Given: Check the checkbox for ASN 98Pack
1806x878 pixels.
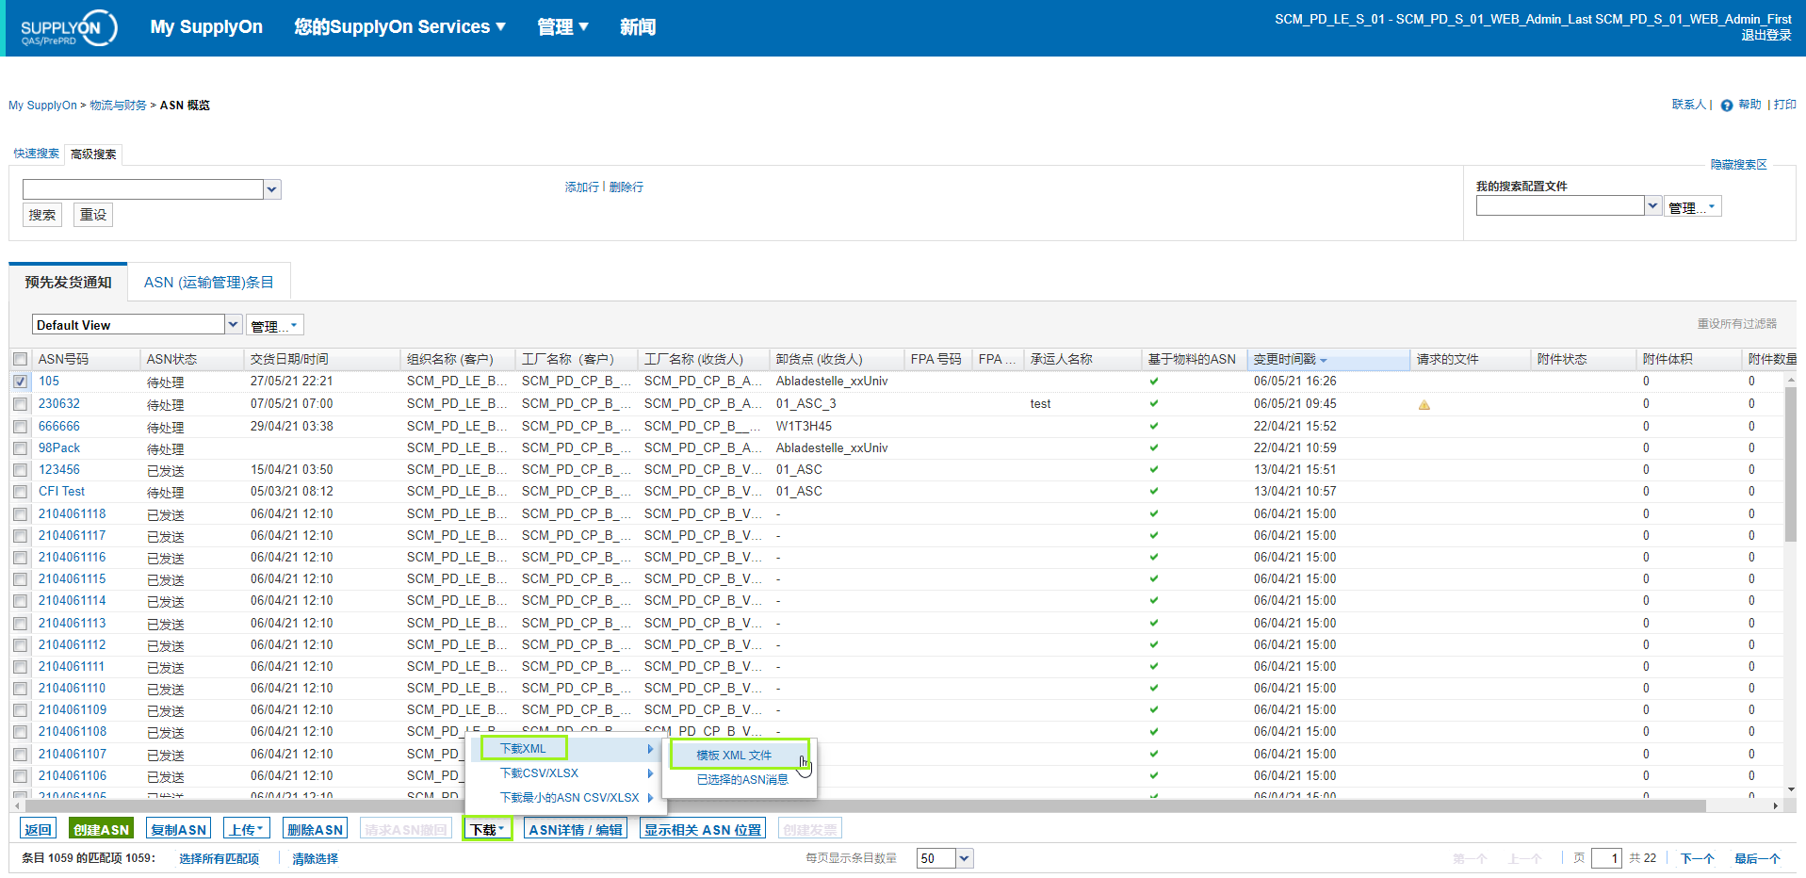Looking at the screenshot, I should point(20,448).
